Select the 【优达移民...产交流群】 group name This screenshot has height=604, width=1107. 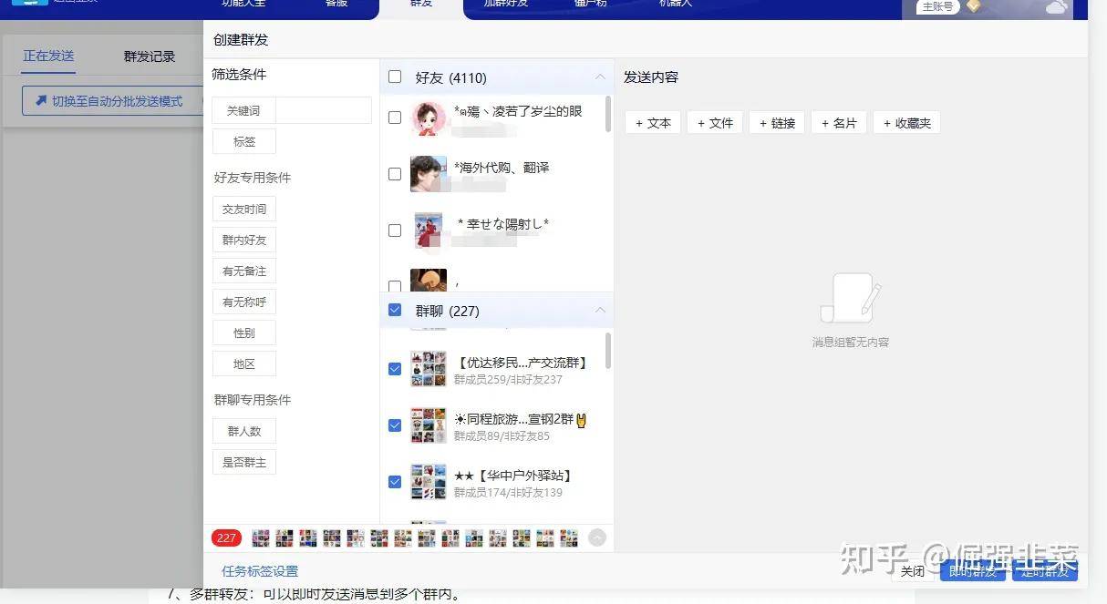[x=521, y=363]
